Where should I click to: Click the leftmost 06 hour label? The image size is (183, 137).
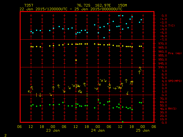tap(20, 127)
